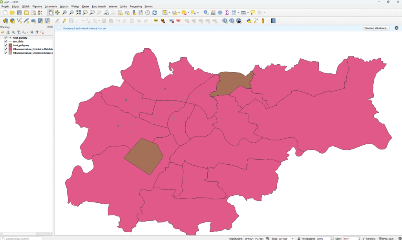Click the Toggle Editing pencil icon
Image resolution: width=402 pixels, height=240 pixels.
click(x=64, y=21)
